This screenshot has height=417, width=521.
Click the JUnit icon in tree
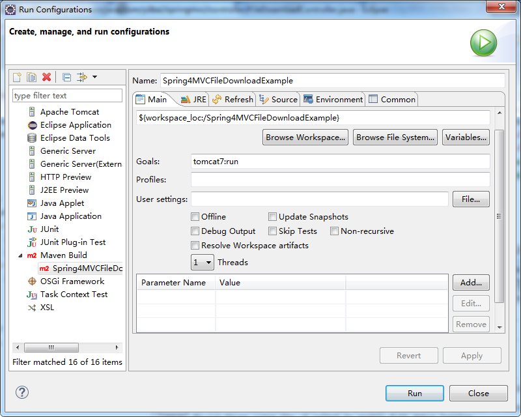point(32,229)
